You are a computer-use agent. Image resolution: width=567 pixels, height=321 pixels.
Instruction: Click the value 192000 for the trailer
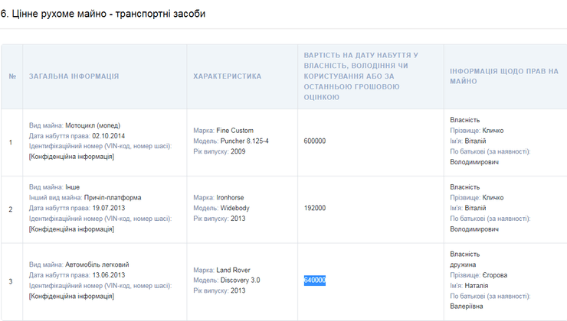point(315,207)
